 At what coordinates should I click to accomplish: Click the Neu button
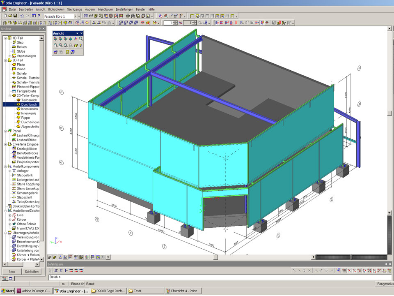click(x=12, y=271)
